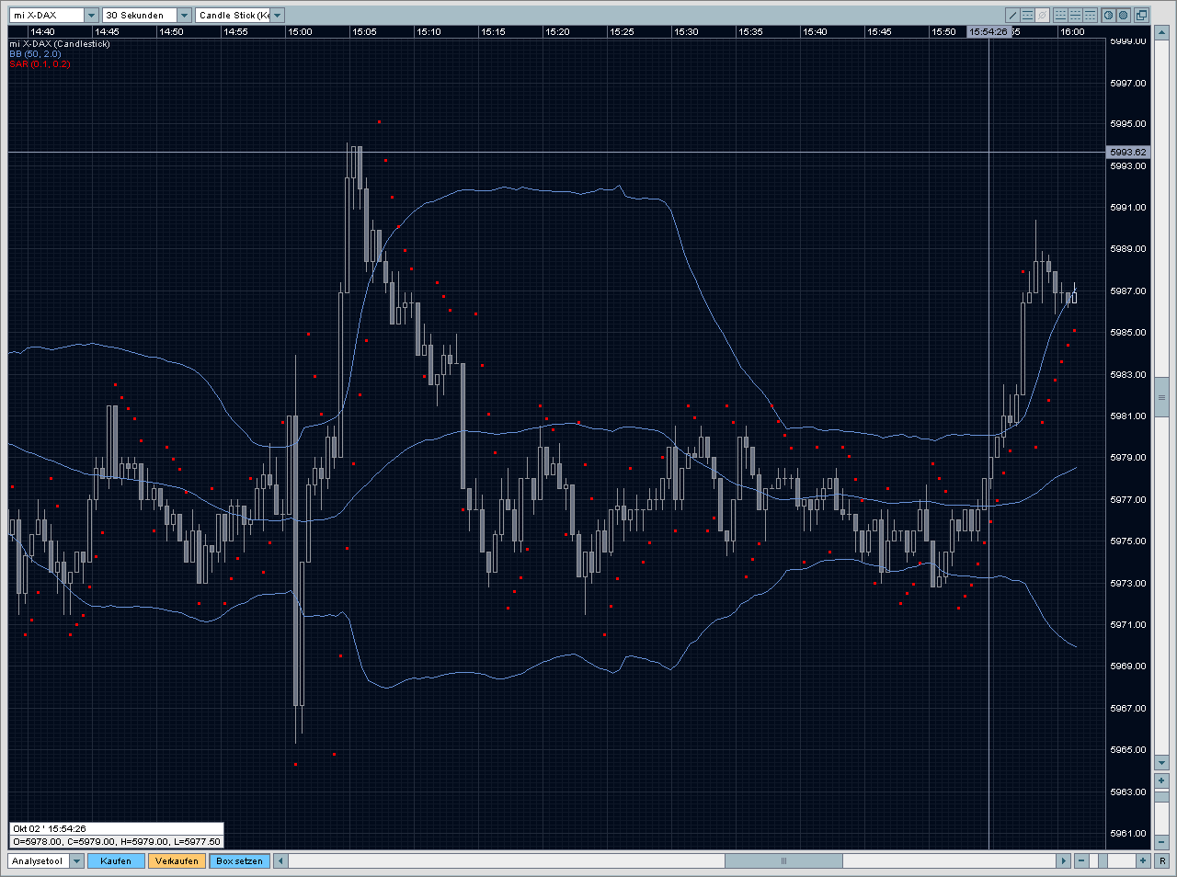Click the horizontal time scrollbar thumb
1177x877 pixels.
point(783,861)
